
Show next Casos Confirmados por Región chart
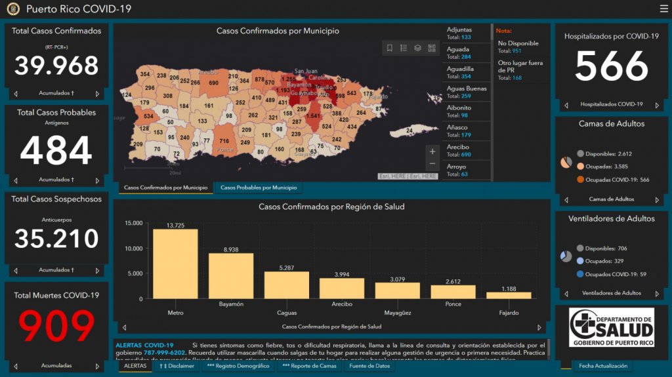pyautogui.click(x=539, y=327)
